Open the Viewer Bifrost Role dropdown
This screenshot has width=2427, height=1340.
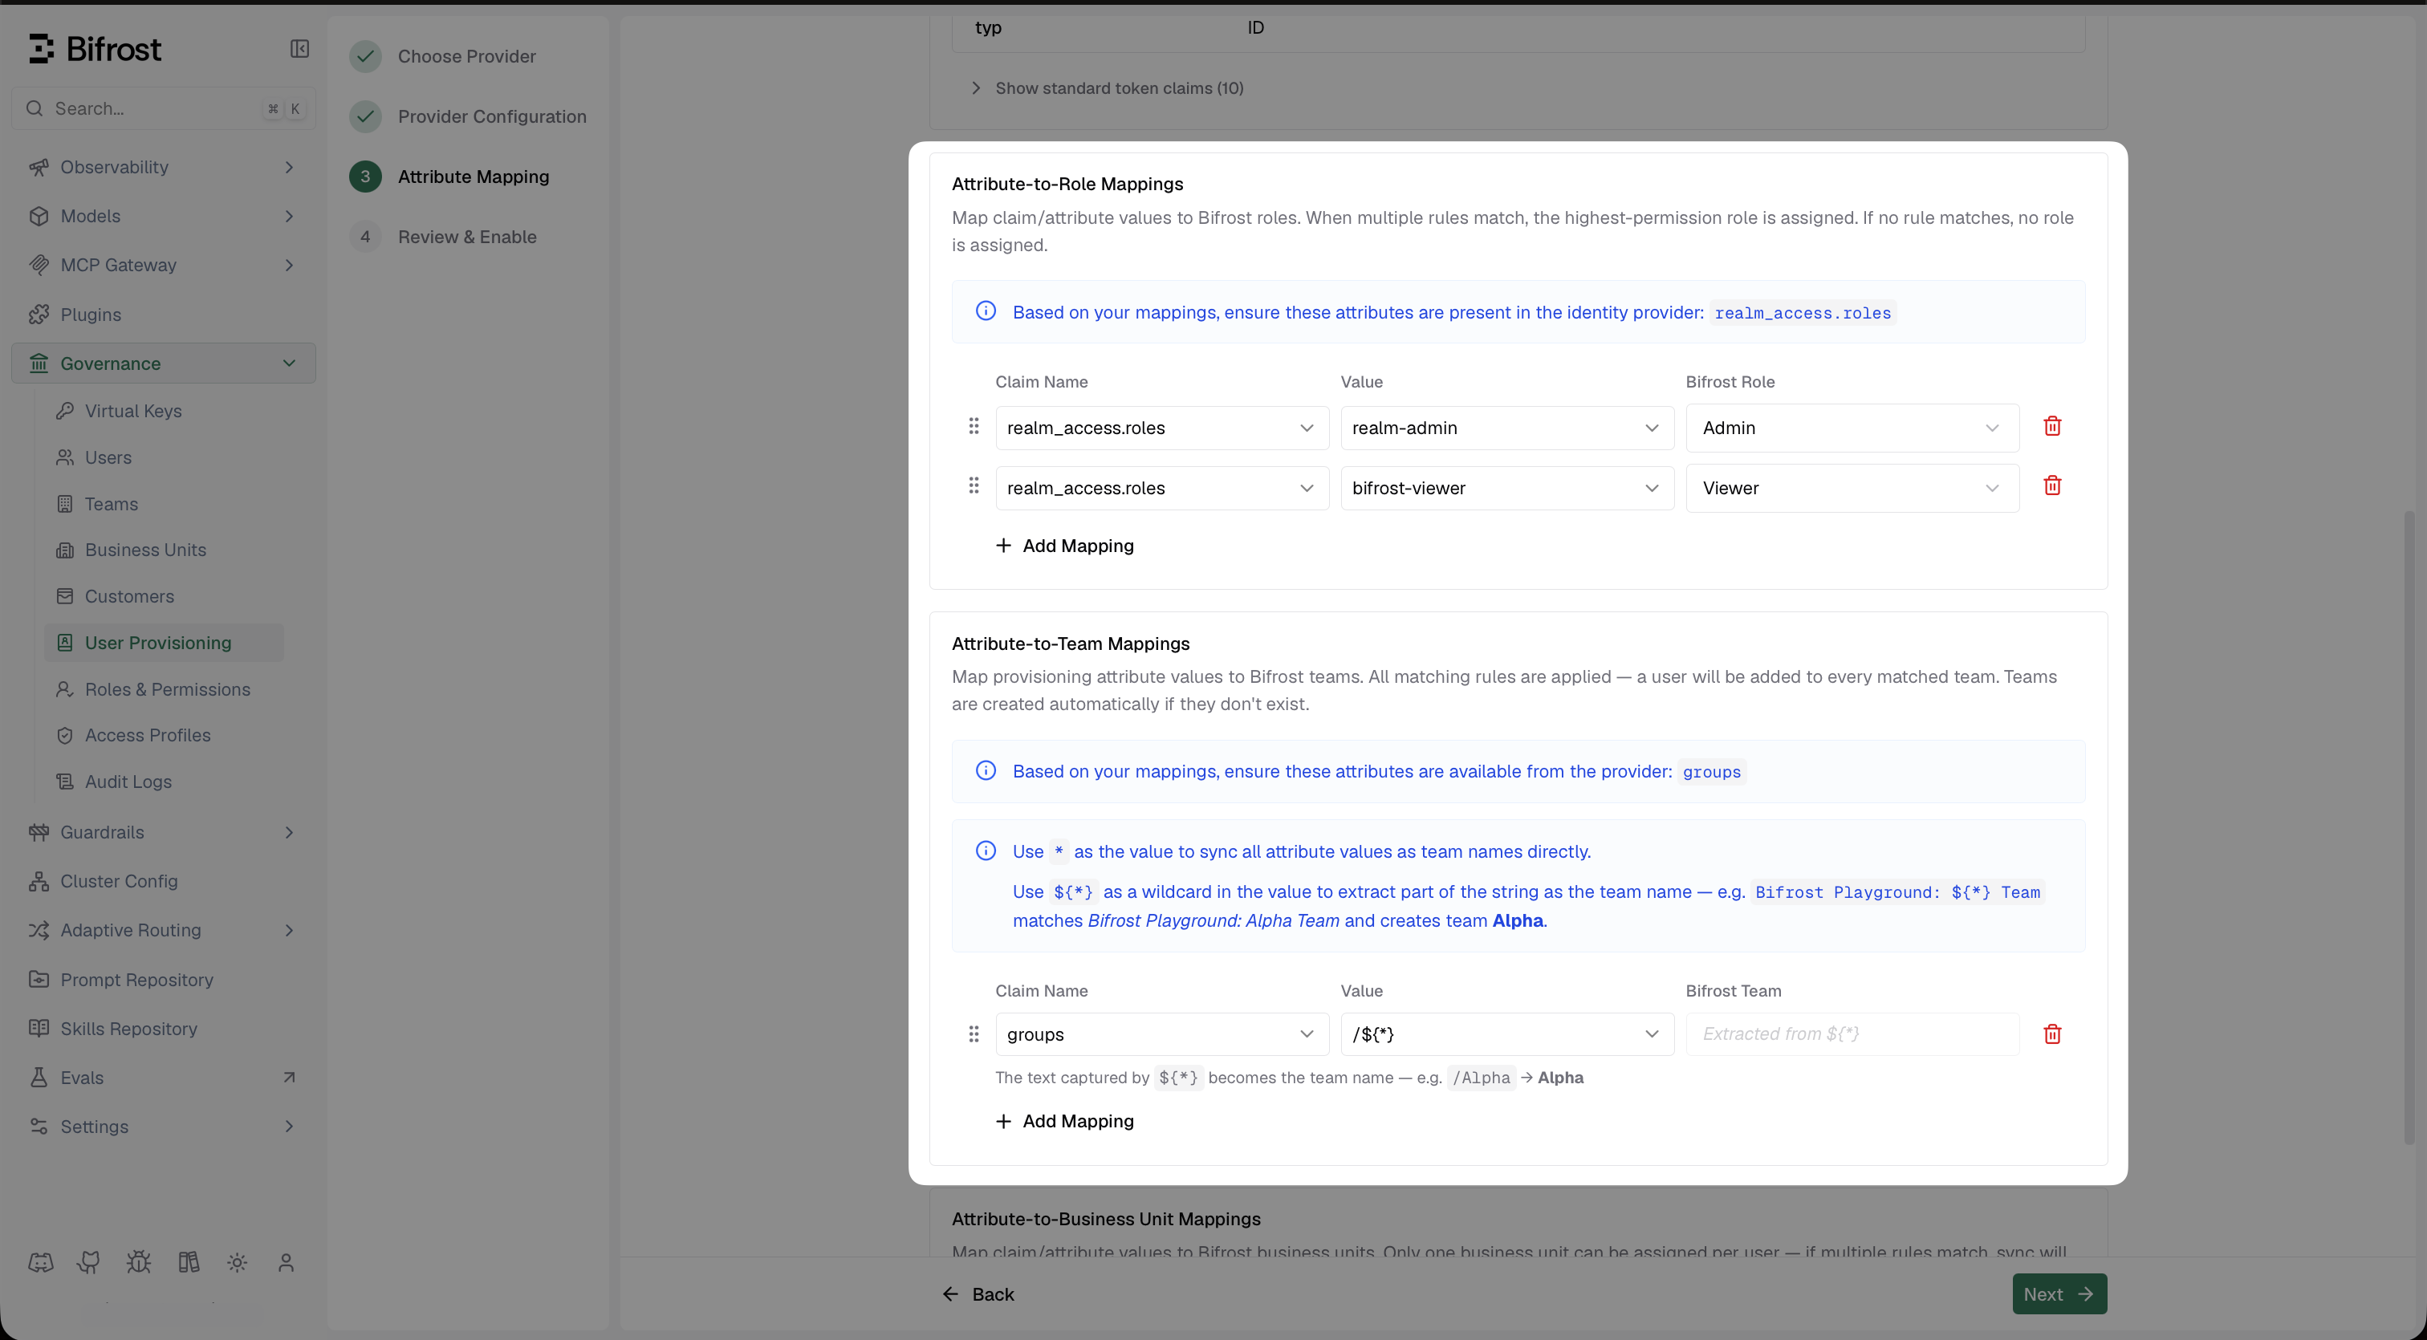(x=1852, y=488)
